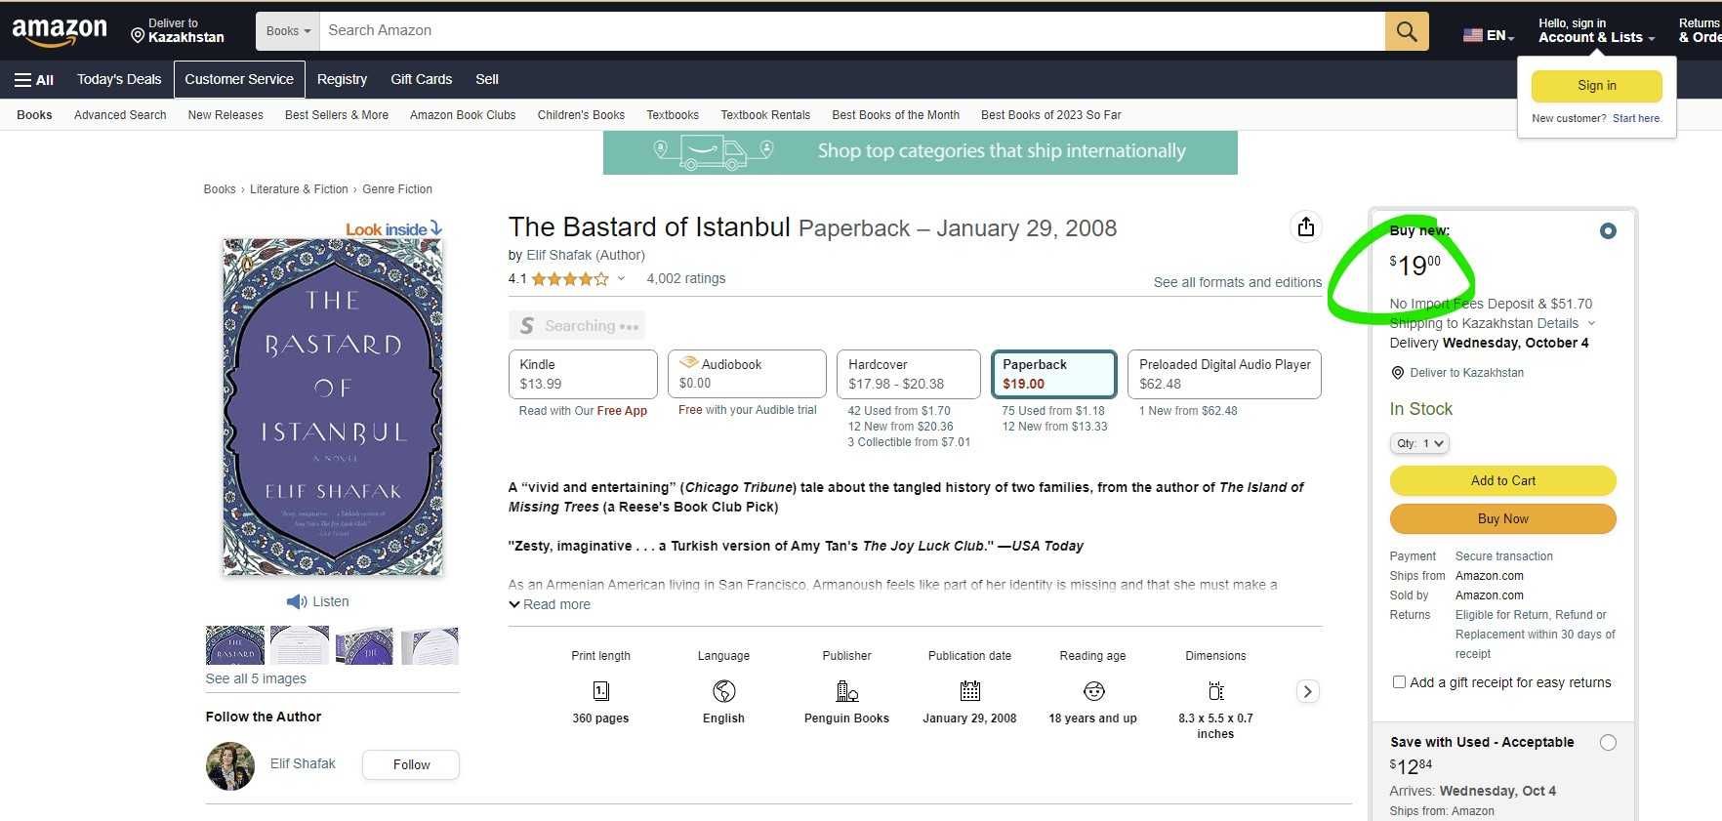This screenshot has height=821, width=1722.
Task: Follow author Elif Shafak
Action: click(x=411, y=765)
